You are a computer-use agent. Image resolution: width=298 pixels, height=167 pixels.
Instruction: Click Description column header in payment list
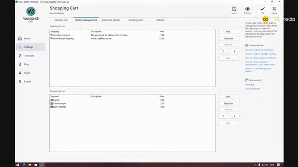pos(96,96)
